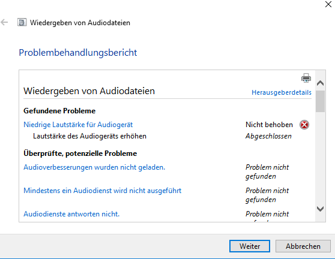Open Audiodienste antworten nicht link
335x259 pixels.
(x=71, y=214)
